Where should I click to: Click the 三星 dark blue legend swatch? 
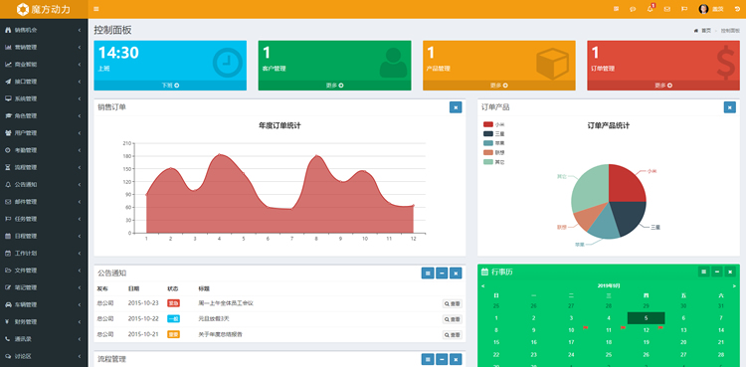(x=487, y=133)
